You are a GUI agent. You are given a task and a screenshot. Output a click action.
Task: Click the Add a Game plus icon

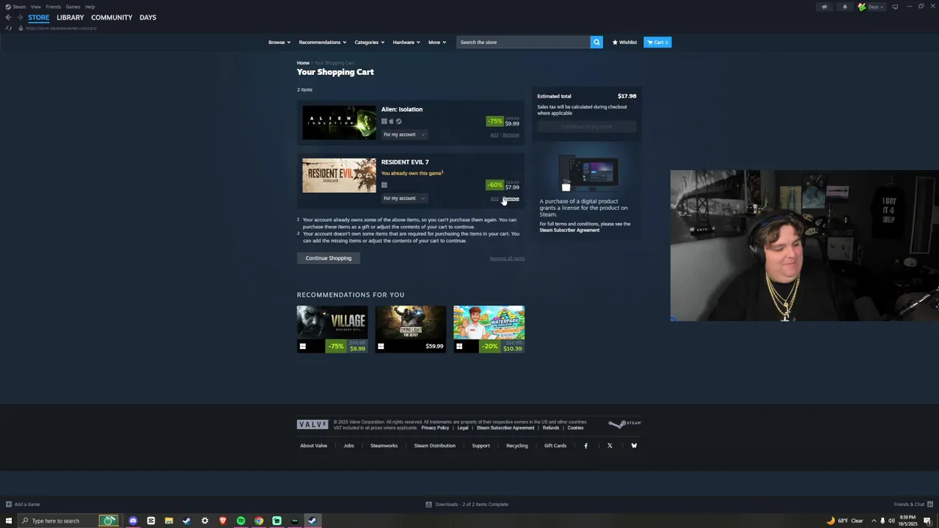pyautogui.click(x=8, y=504)
